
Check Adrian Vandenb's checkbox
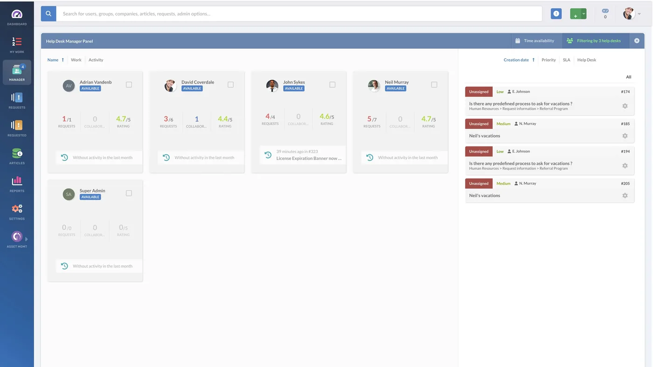pos(129,84)
